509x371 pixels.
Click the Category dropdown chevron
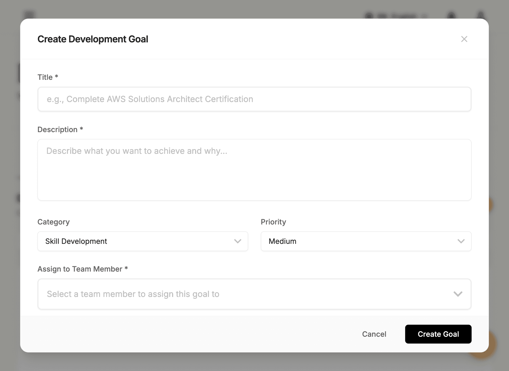(x=237, y=241)
